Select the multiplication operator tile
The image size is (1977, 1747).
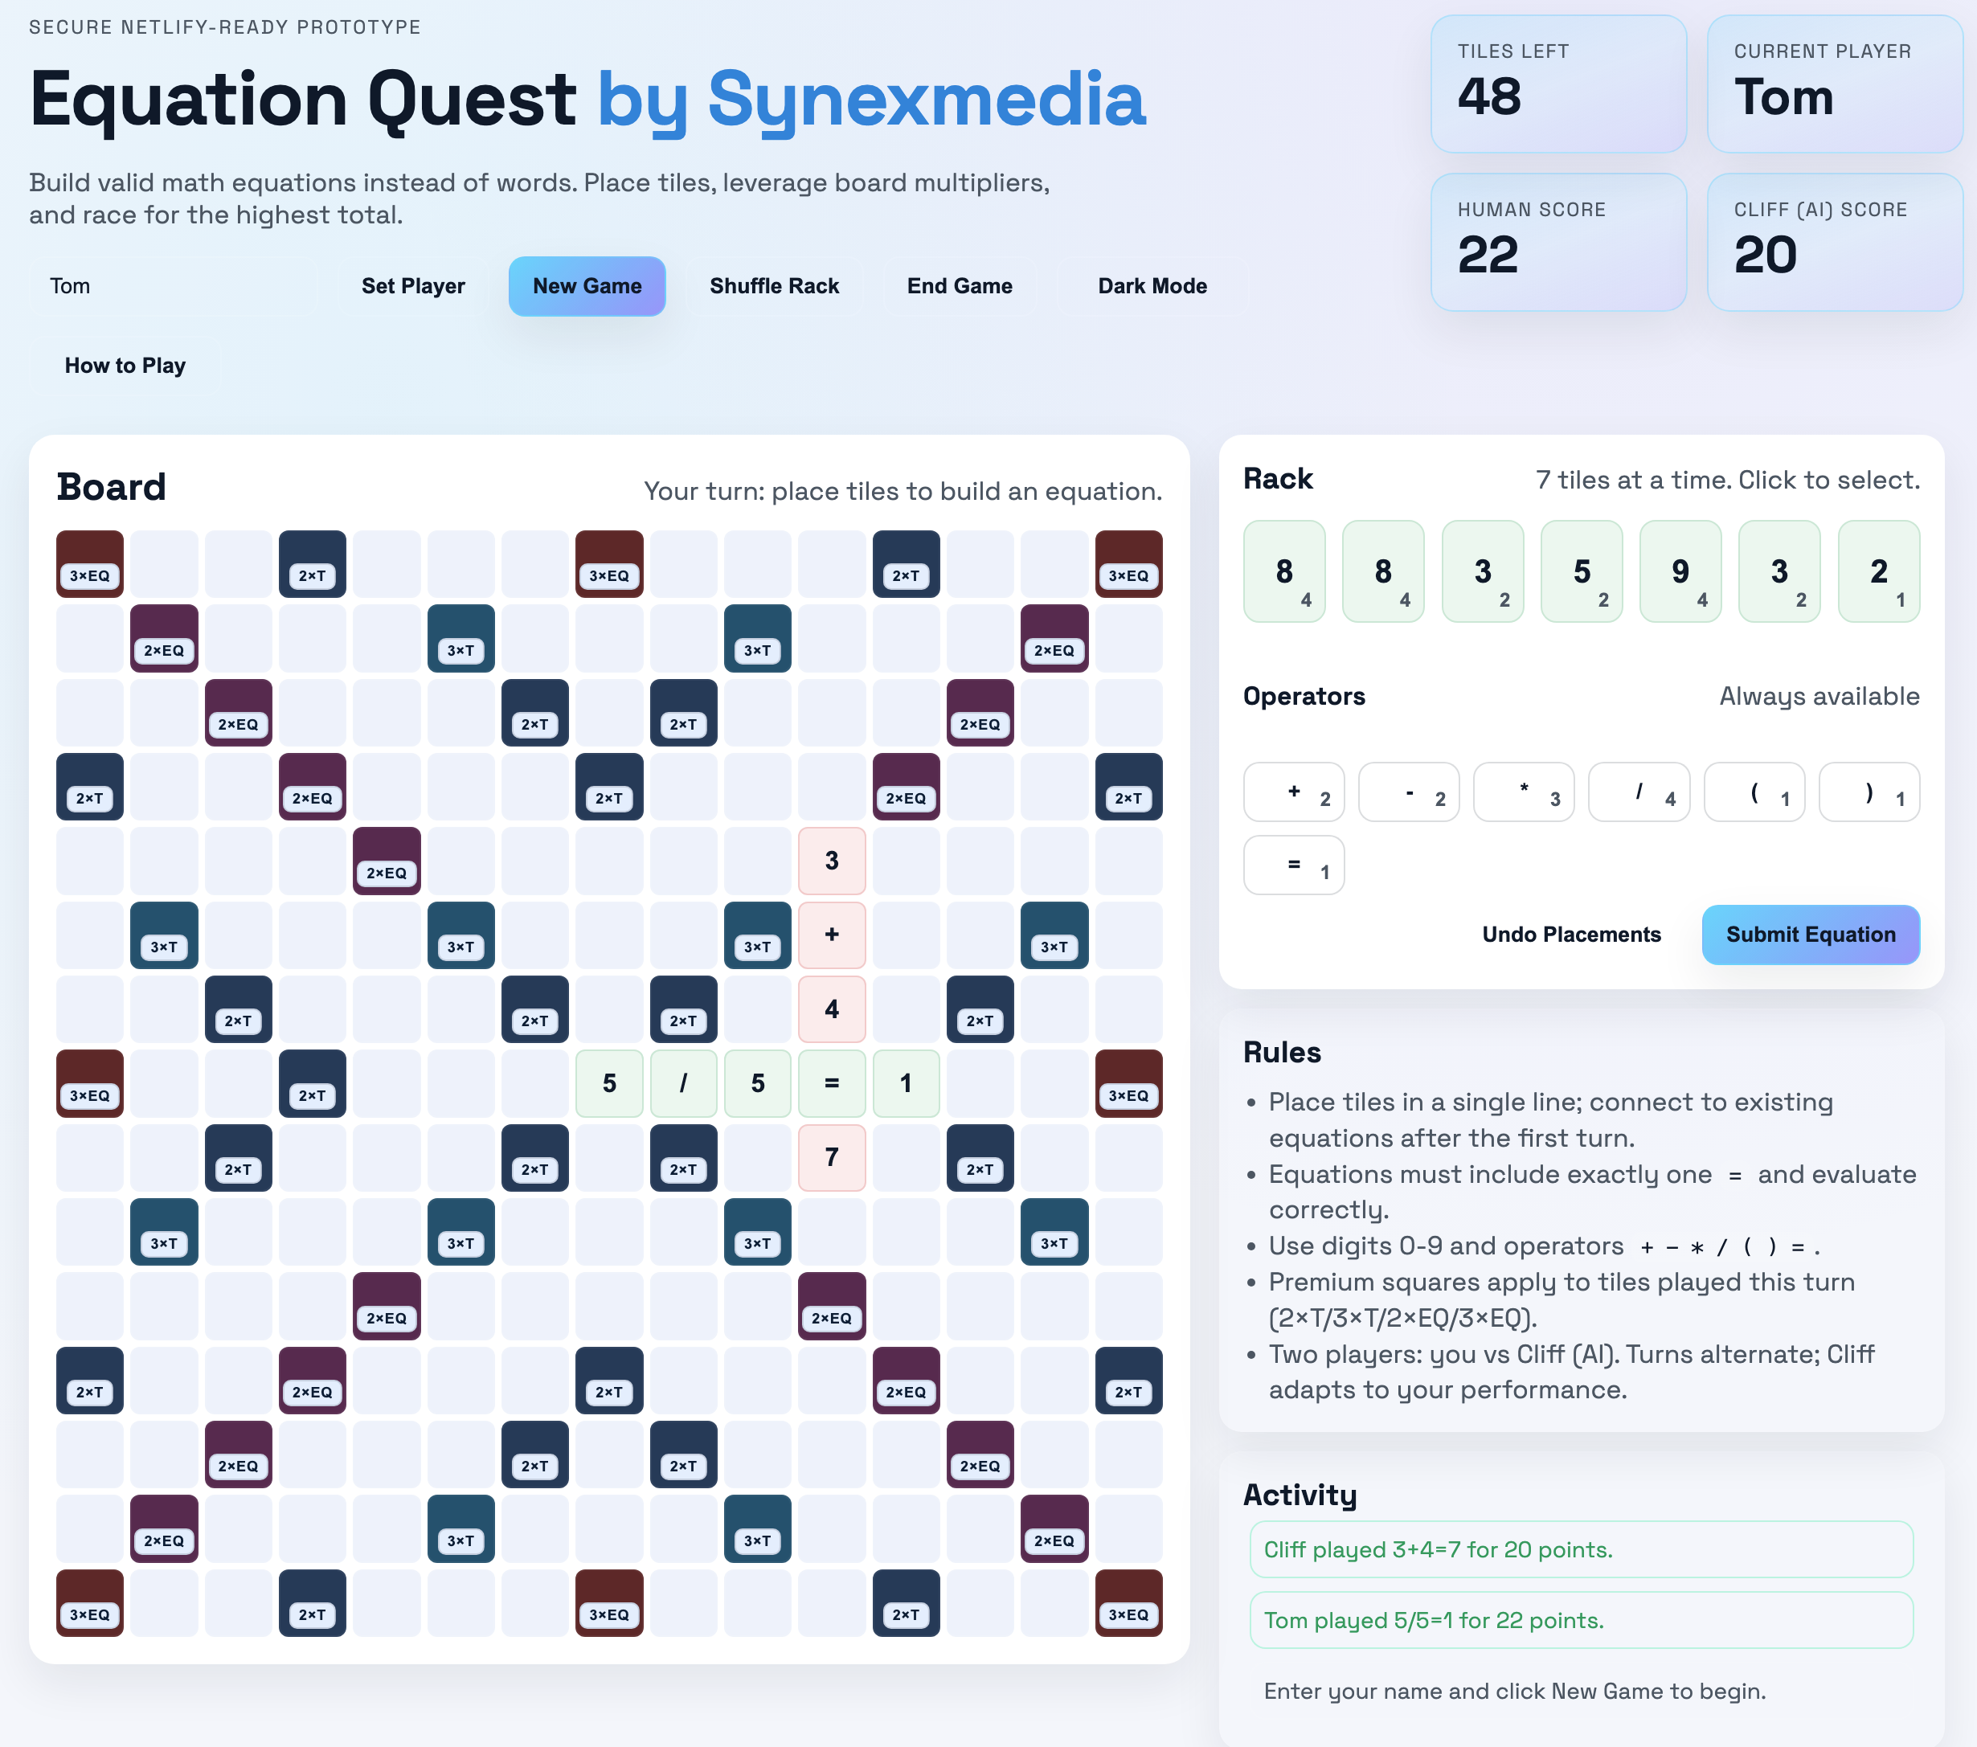(1524, 792)
